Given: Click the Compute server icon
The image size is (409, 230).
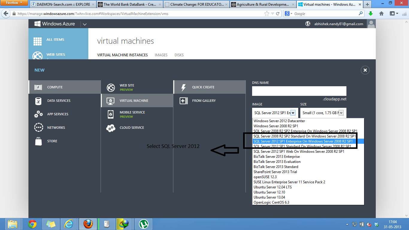Looking at the screenshot, I should pos(38,87).
